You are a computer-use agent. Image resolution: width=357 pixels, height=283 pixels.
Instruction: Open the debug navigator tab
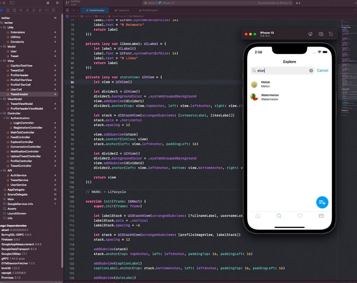(x=40, y=10)
